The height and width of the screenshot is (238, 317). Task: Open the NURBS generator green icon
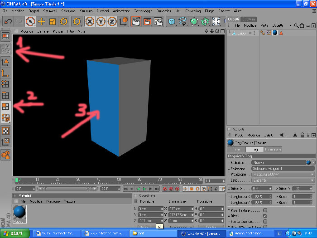click(x=194, y=21)
